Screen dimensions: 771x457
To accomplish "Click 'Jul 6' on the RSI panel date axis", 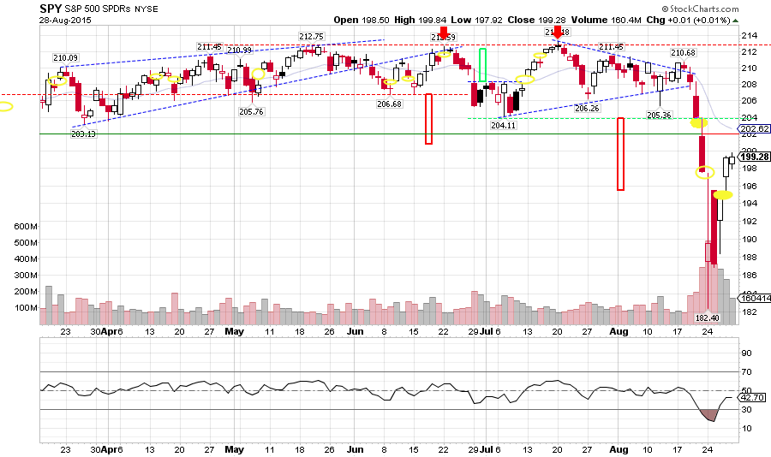I will [490, 449].
